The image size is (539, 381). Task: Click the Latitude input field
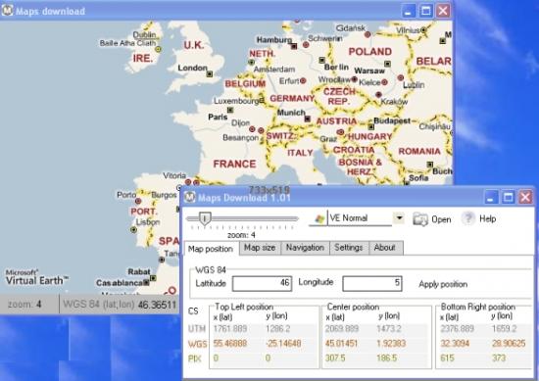262,283
